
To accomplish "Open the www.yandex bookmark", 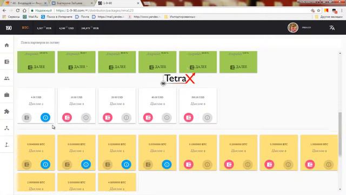I will [144, 17].
